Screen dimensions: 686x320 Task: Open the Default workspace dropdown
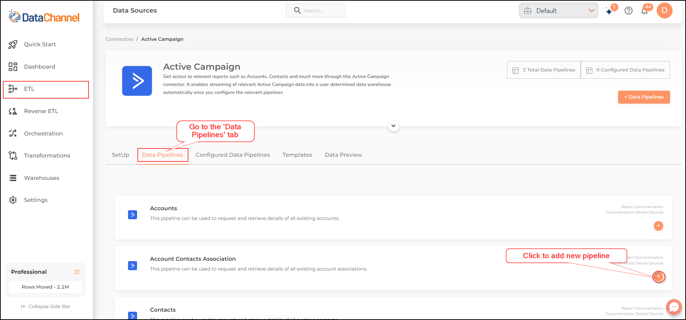click(x=559, y=11)
